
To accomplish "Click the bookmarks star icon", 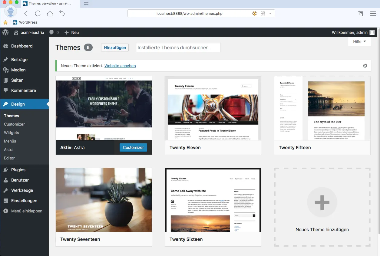I will click(x=5, y=22).
